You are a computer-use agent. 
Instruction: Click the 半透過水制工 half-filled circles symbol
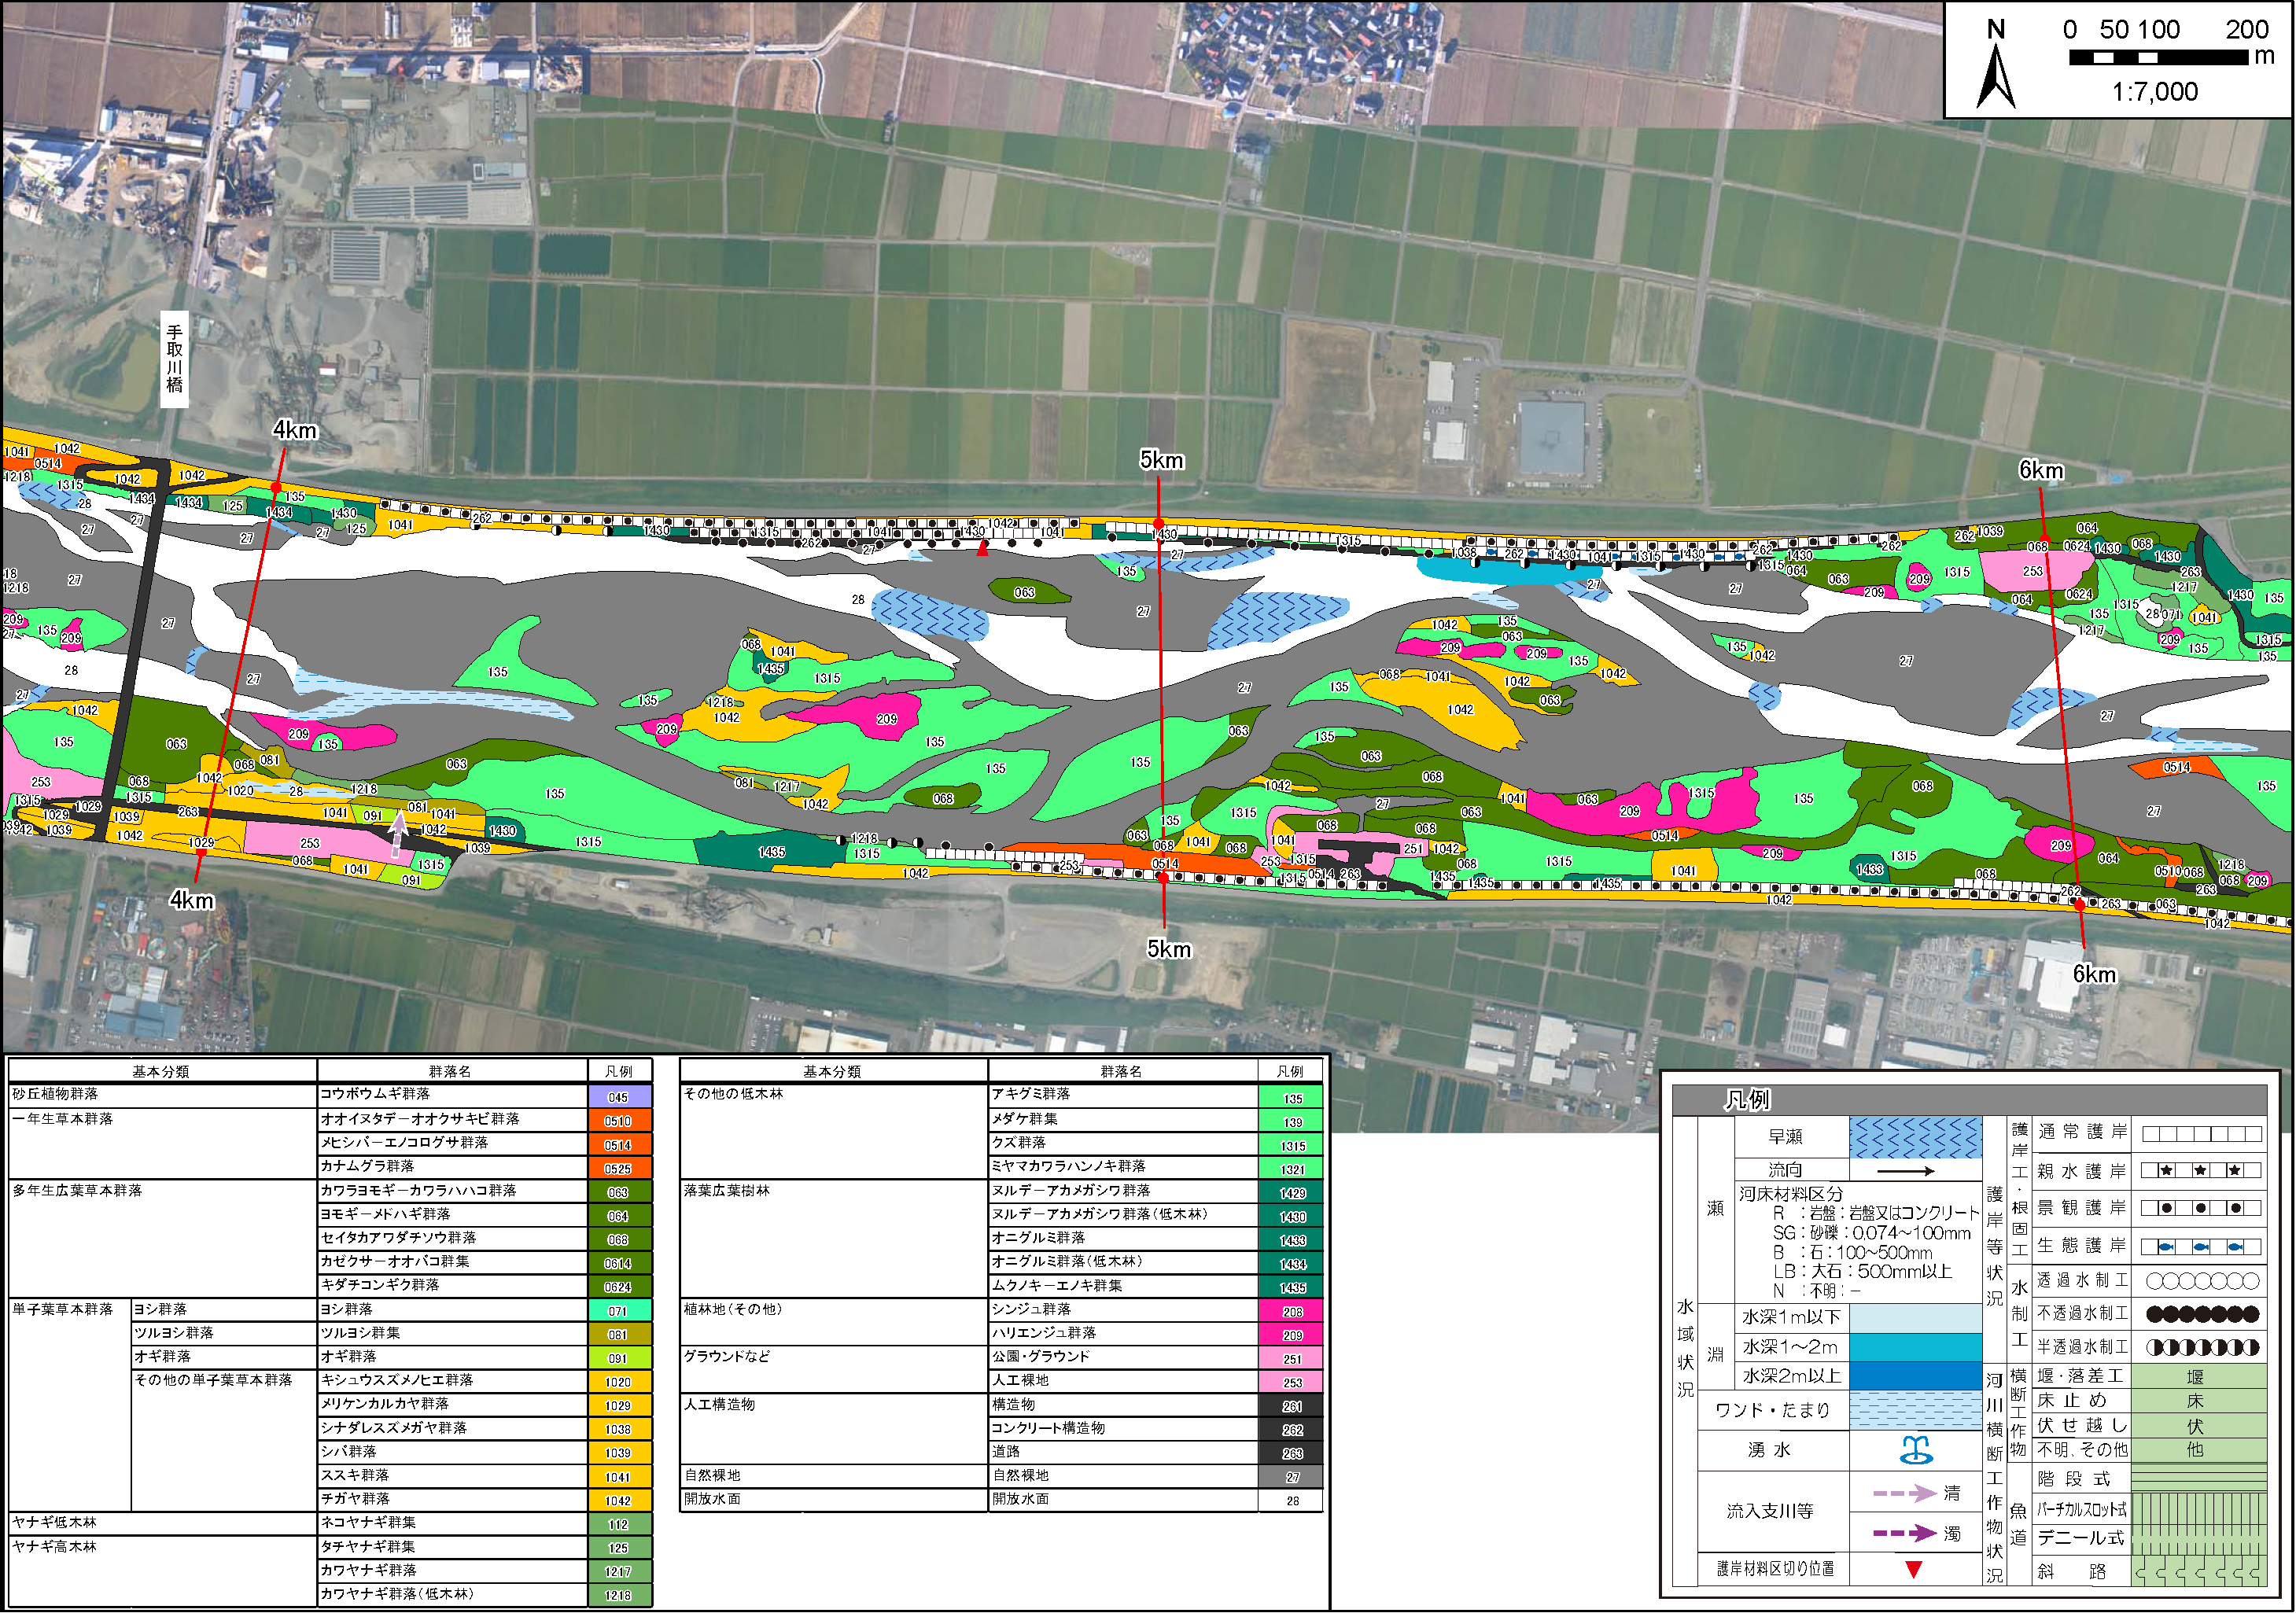tap(2202, 1348)
